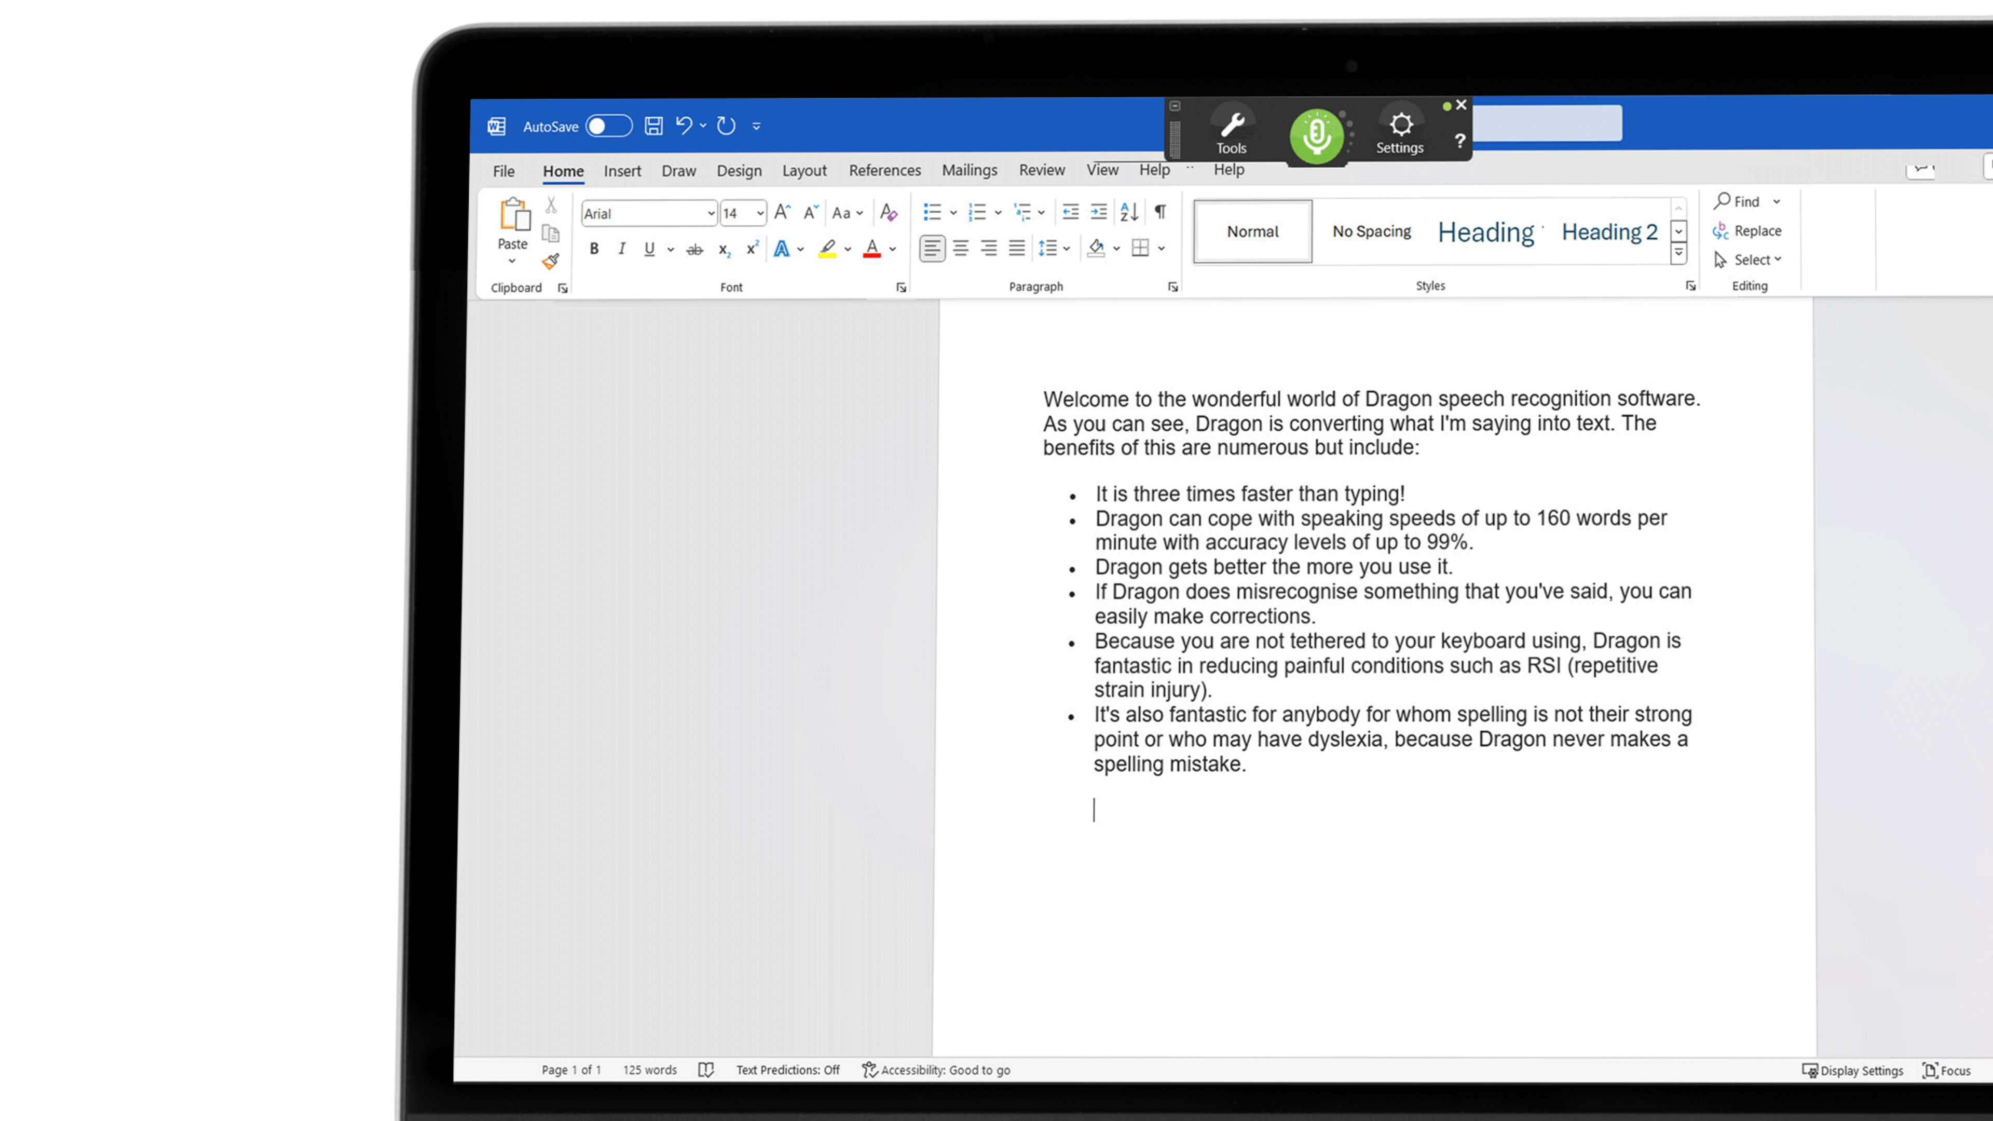Switch to the Review tab
This screenshot has width=1993, height=1121.
tap(1041, 170)
